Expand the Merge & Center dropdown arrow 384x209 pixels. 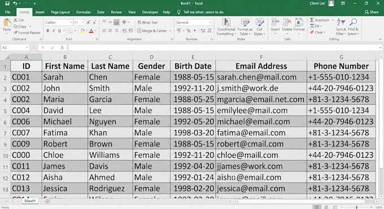[170, 31]
